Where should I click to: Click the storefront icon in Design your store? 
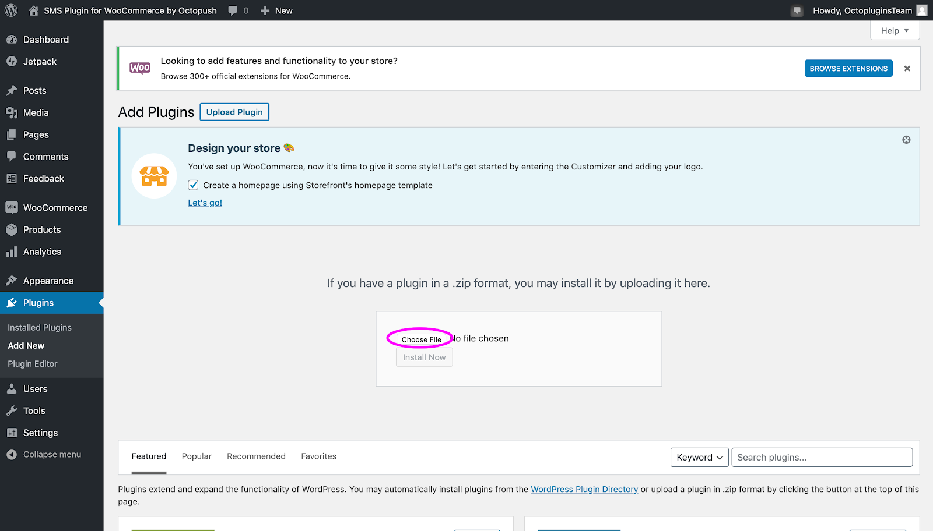[155, 176]
